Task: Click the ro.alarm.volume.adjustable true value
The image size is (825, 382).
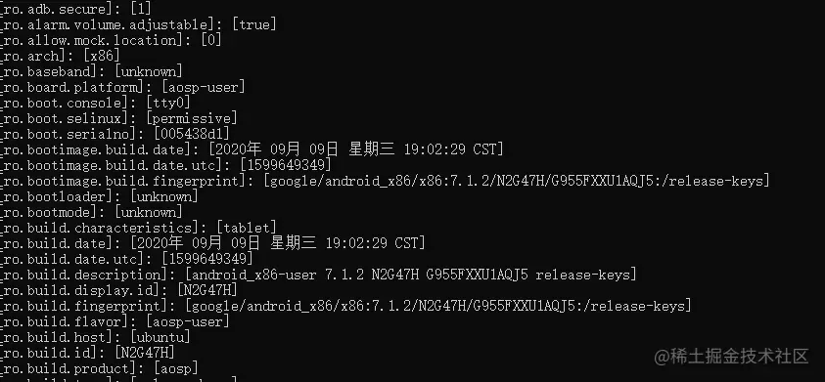Action: [254, 24]
